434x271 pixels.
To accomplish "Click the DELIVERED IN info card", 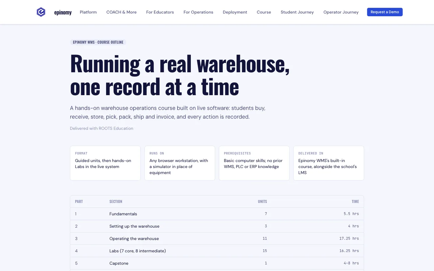I will pyautogui.click(x=329, y=163).
